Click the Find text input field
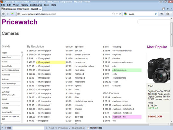 tap(28, 128)
